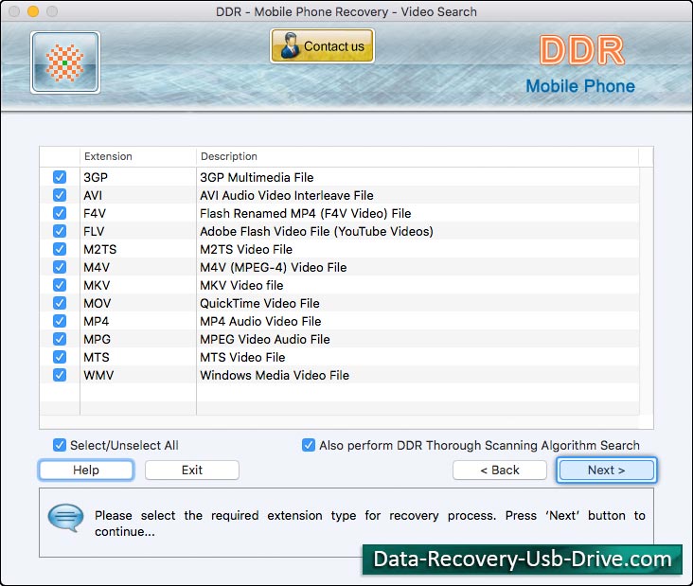Click the WMV extension cell
This screenshot has width=693, height=586.
coord(138,375)
